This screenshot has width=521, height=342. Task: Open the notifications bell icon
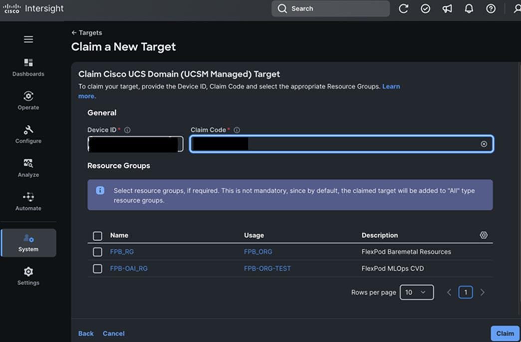(469, 8)
